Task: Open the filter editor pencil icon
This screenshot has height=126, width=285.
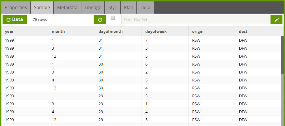Action: click(276, 20)
